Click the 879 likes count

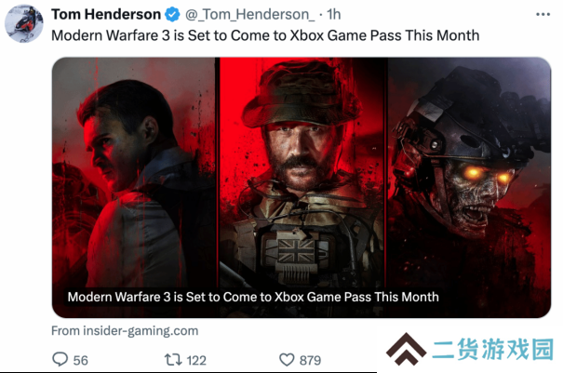310,360
